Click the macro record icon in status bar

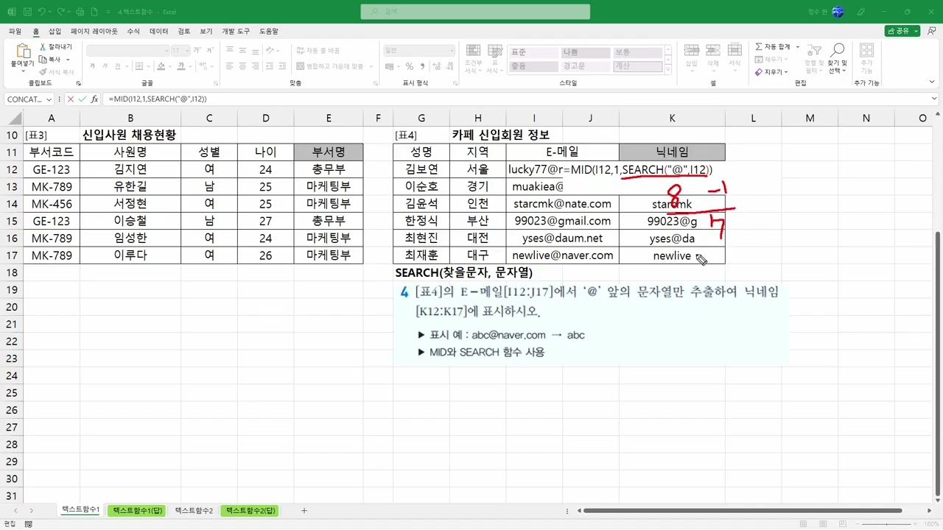[x=28, y=524]
